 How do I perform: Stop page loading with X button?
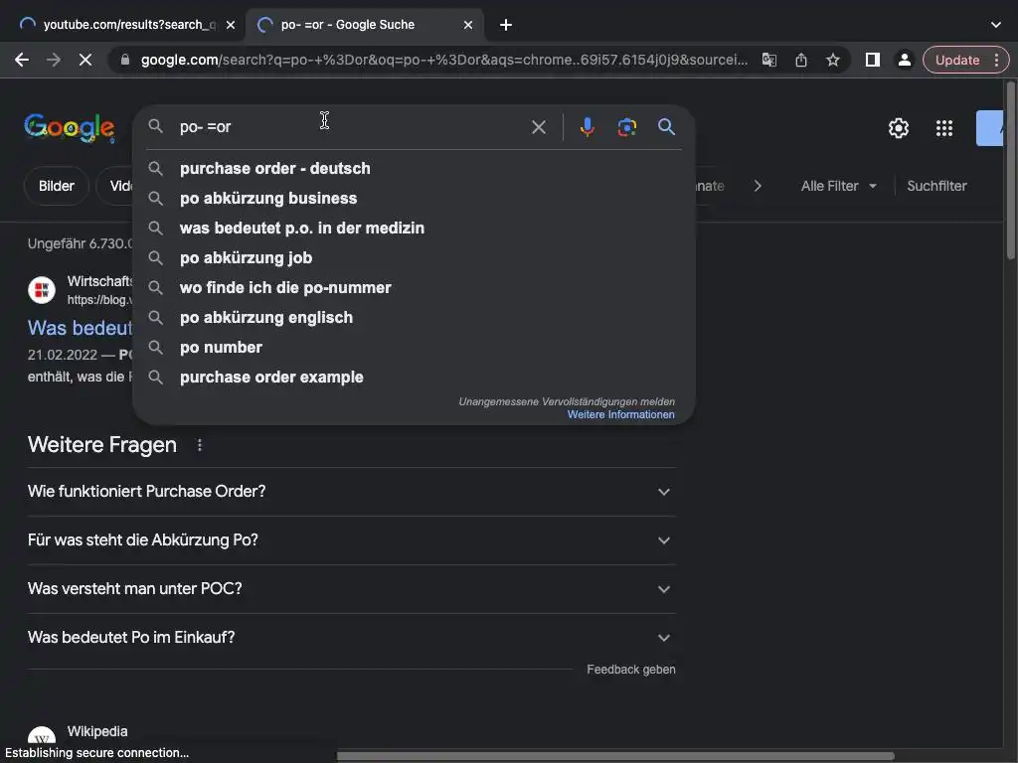[x=85, y=61]
